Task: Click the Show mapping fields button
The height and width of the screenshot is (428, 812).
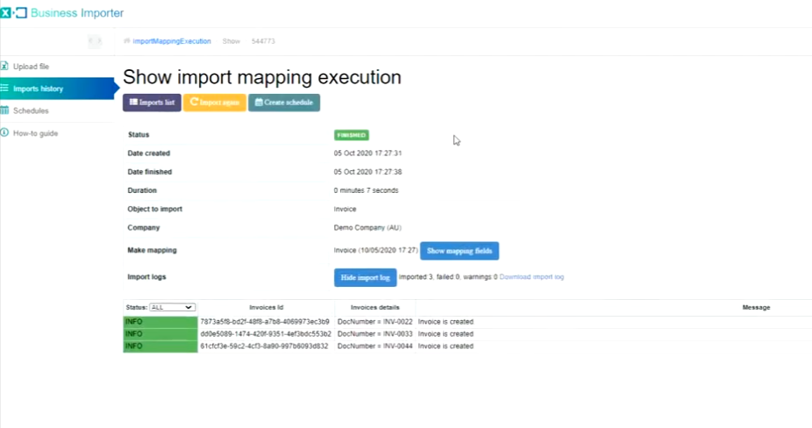Action: tap(459, 251)
